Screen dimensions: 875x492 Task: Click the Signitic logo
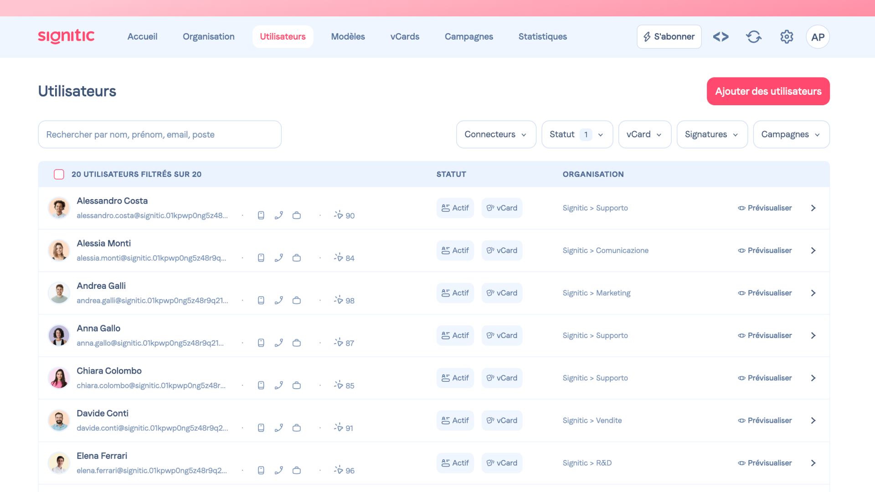point(66,36)
